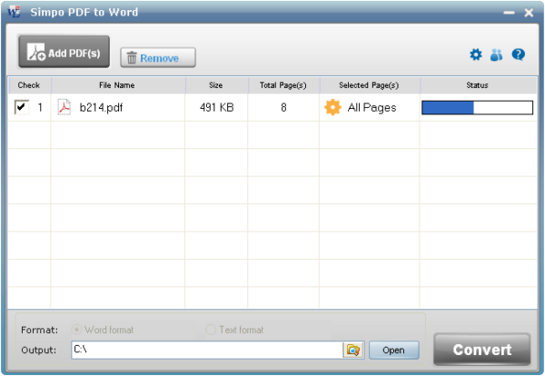The width and height of the screenshot is (545, 376).
Task: Click the All Pages text
Action: tap(372, 108)
